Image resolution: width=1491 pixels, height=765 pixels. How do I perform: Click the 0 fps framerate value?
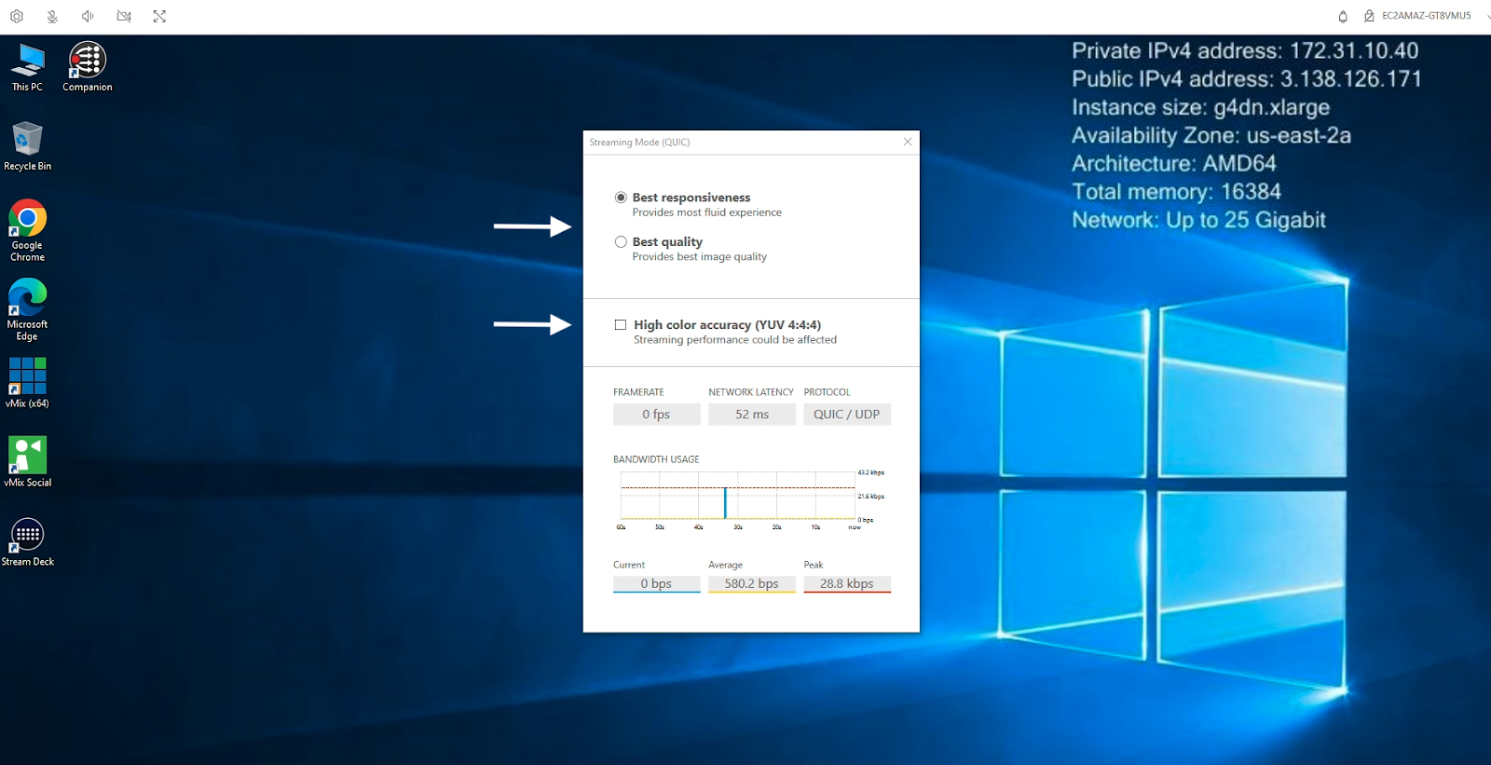(x=656, y=414)
